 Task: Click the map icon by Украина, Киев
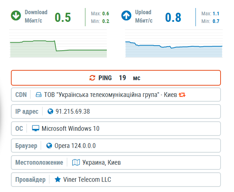[x=76, y=162]
